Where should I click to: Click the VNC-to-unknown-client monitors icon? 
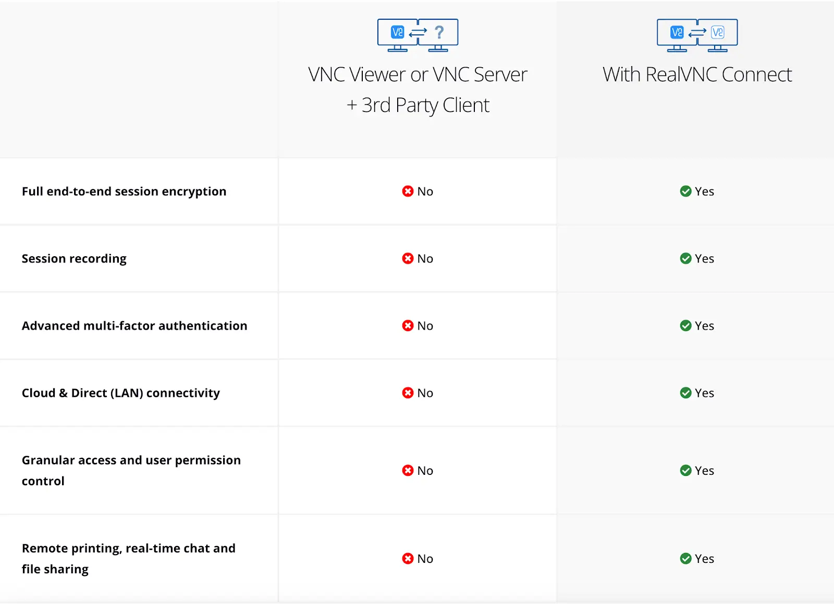pyautogui.click(x=418, y=35)
